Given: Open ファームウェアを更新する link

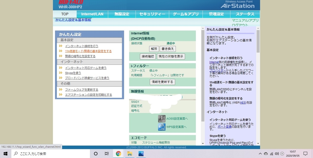Looking at the screenshot, I should tap(82, 90).
